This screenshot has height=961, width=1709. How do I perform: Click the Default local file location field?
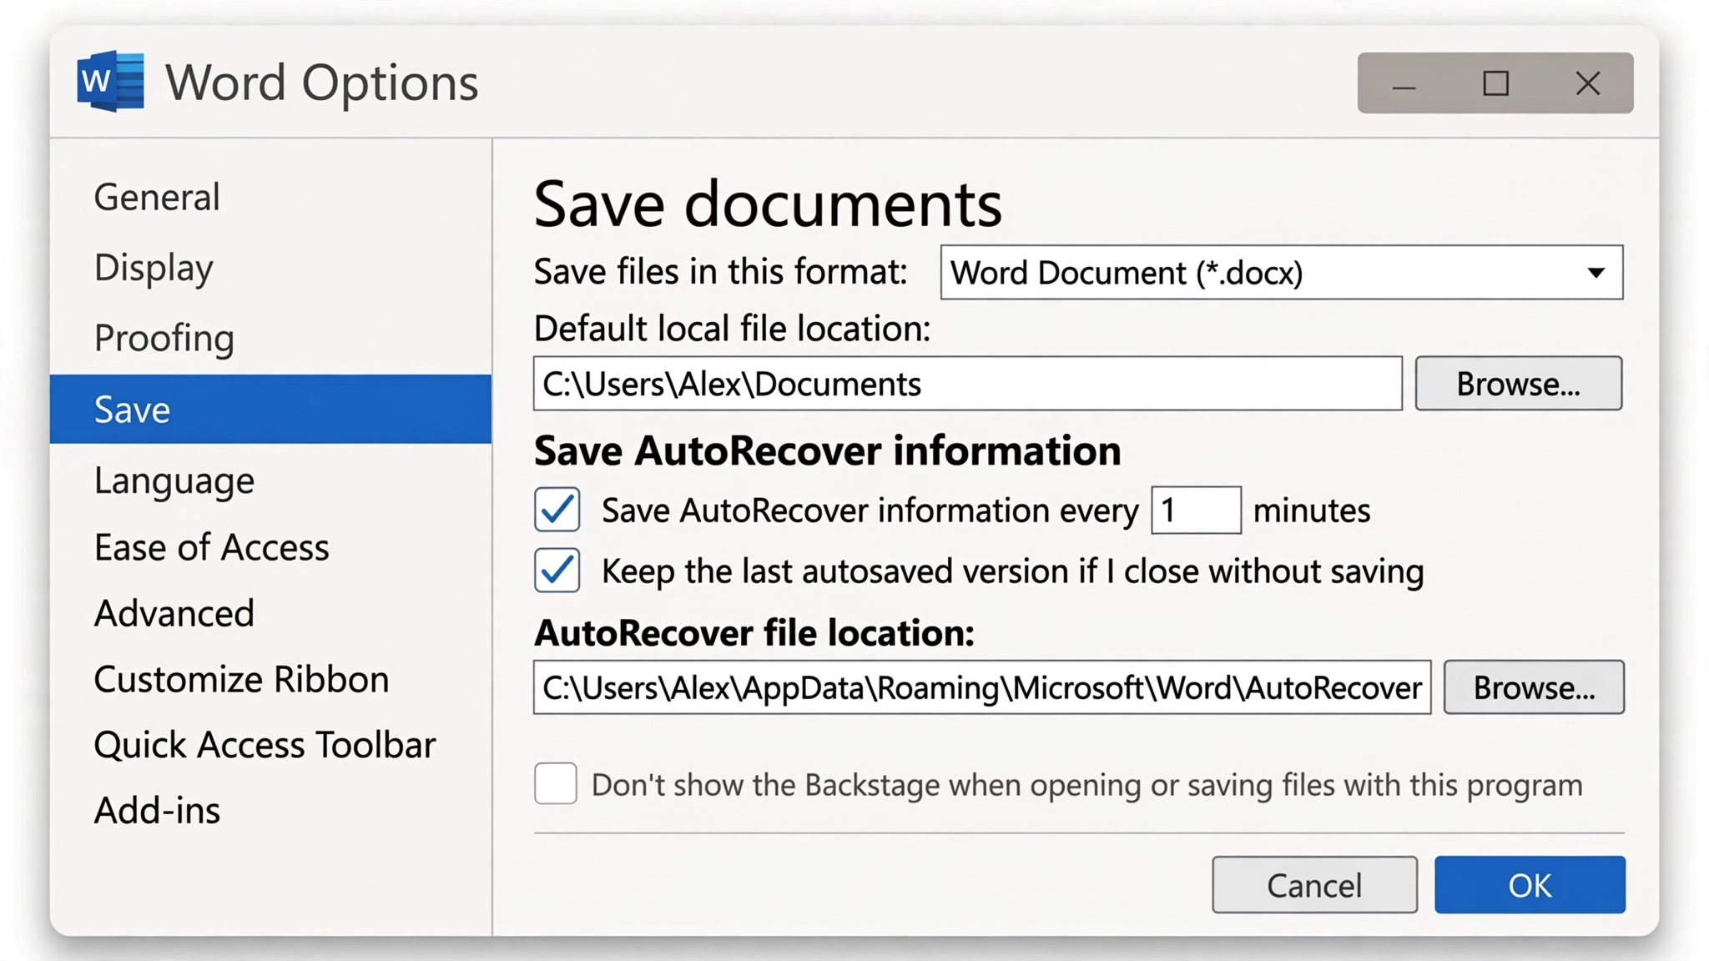(968, 384)
